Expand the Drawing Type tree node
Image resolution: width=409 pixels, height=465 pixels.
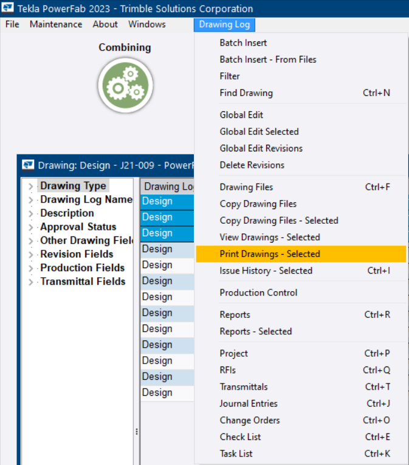pyautogui.click(x=31, y=187)
